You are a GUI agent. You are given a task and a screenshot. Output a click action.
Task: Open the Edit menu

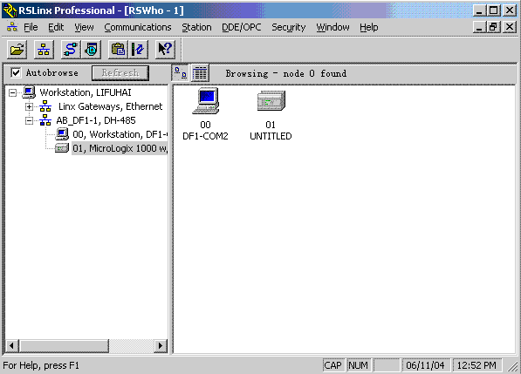(x=56, y=27)
